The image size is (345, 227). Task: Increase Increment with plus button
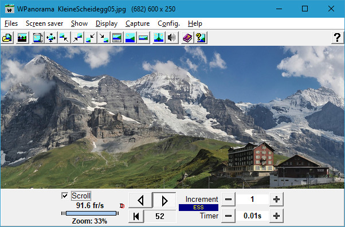276,199
